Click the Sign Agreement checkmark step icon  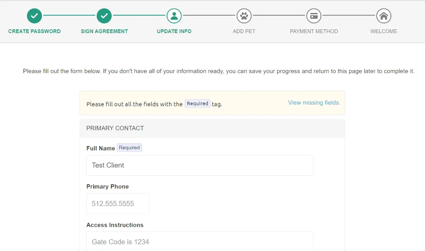pos(104,16)
